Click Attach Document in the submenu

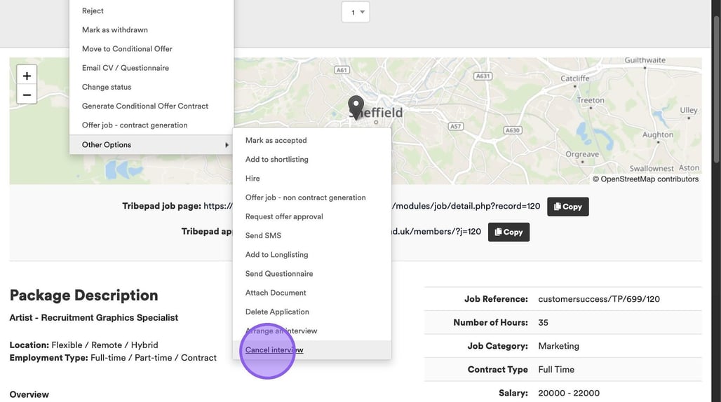[276, 293]
